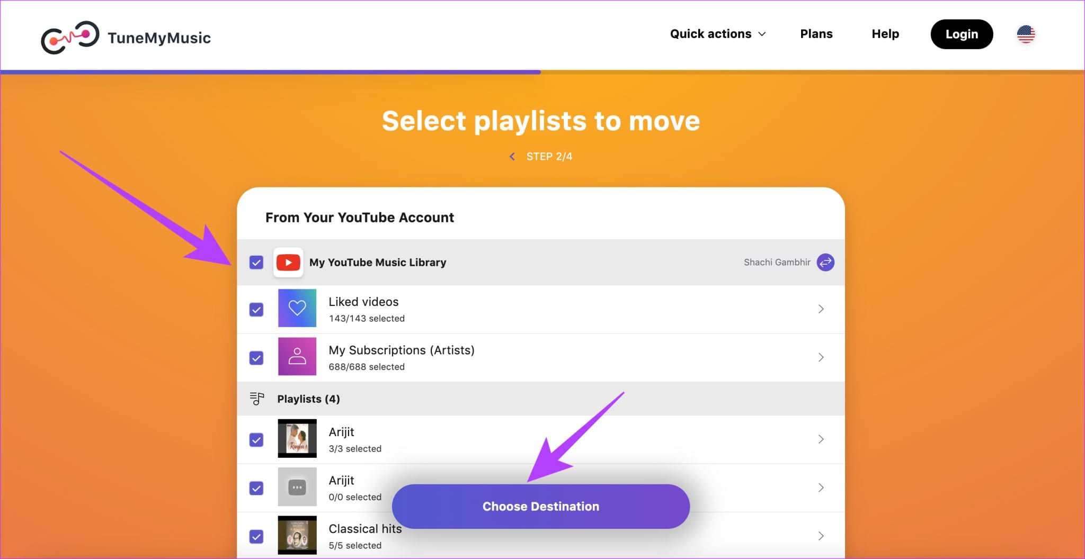
Task: Click My YouTube Music Library label
Action: pyautogui.click(x=378, y=262)
